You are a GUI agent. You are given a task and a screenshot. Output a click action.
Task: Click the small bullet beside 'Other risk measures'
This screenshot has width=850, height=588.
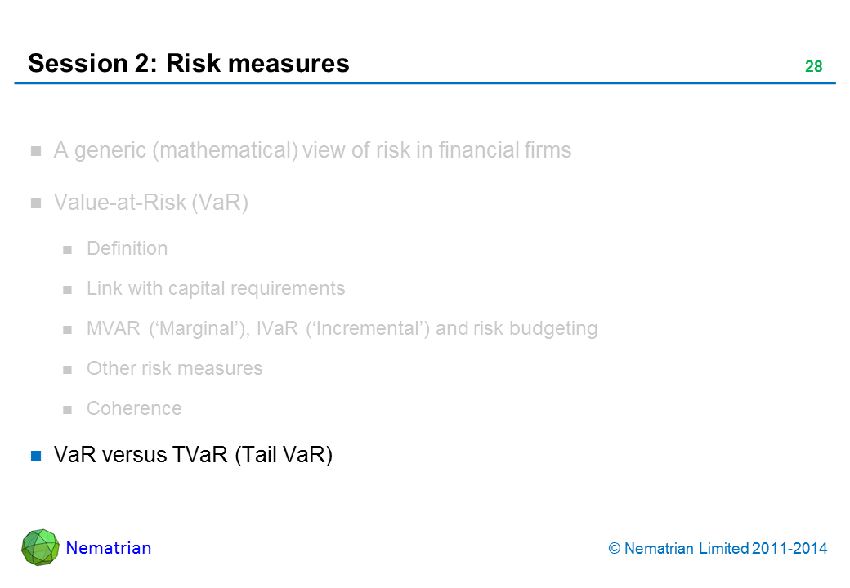[x=69, y=369]
